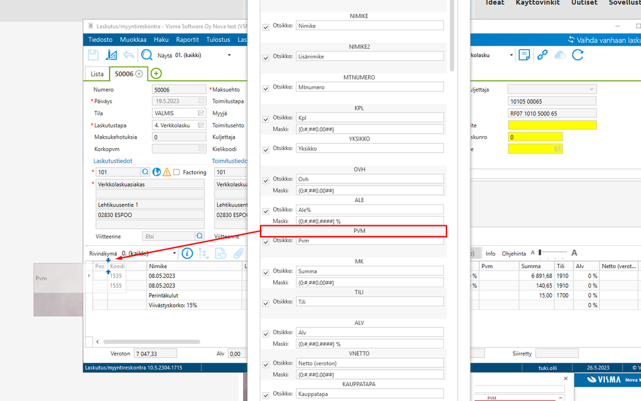Screen dimensions: 641x401
Task: Switch to the Lista tab
Action: pos(97,74)
